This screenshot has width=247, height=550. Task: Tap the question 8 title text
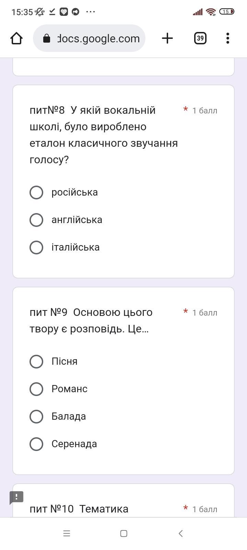point(104,135)
